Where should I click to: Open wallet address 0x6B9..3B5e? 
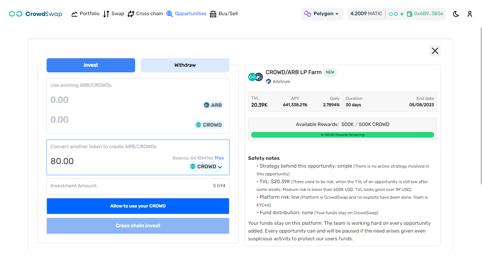pos(425,14)
